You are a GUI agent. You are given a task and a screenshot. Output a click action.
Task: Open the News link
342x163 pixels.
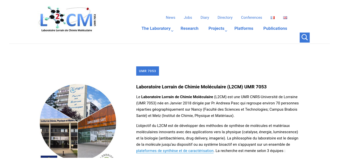click(170, 18)
